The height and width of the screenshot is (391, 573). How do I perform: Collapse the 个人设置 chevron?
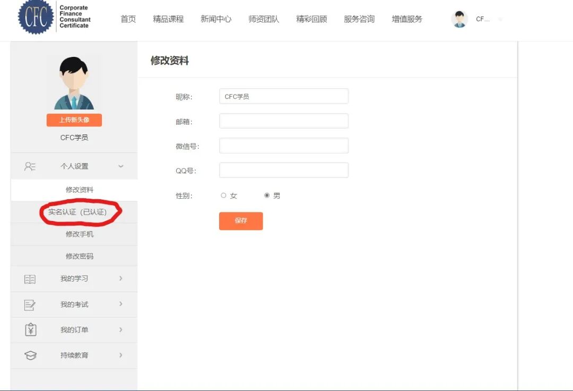point(120,166)
